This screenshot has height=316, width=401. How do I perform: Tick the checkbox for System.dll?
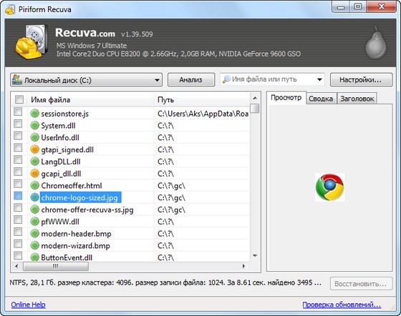18,124
